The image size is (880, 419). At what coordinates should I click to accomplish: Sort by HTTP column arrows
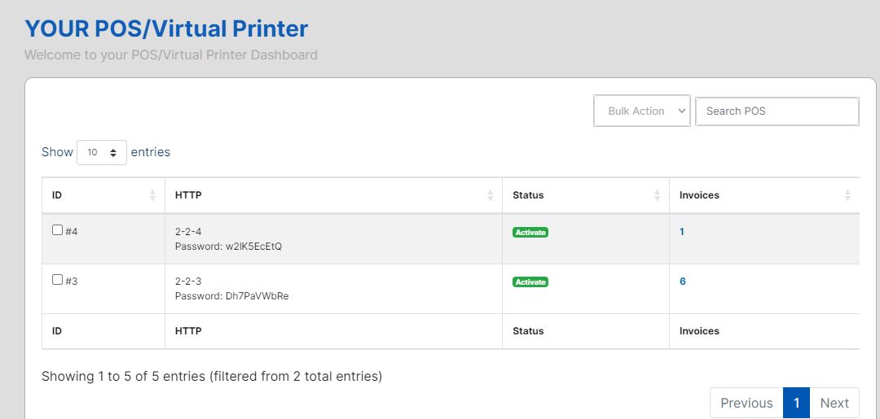(x=490, y=195)
